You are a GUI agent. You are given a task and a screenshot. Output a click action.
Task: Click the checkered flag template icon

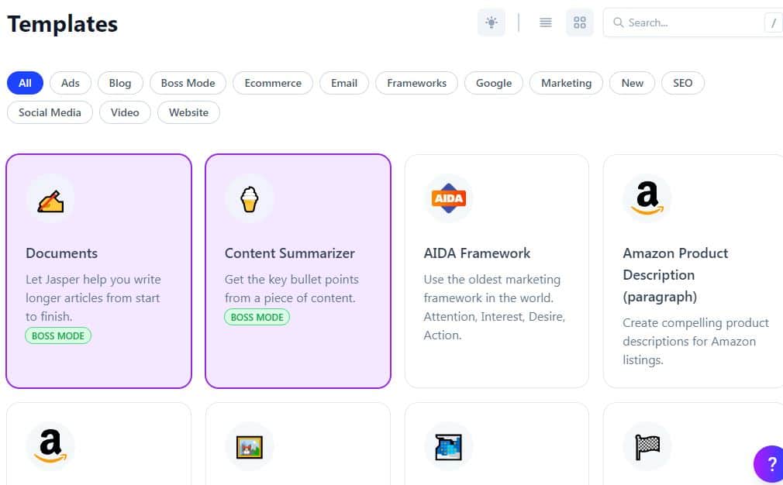647,446
